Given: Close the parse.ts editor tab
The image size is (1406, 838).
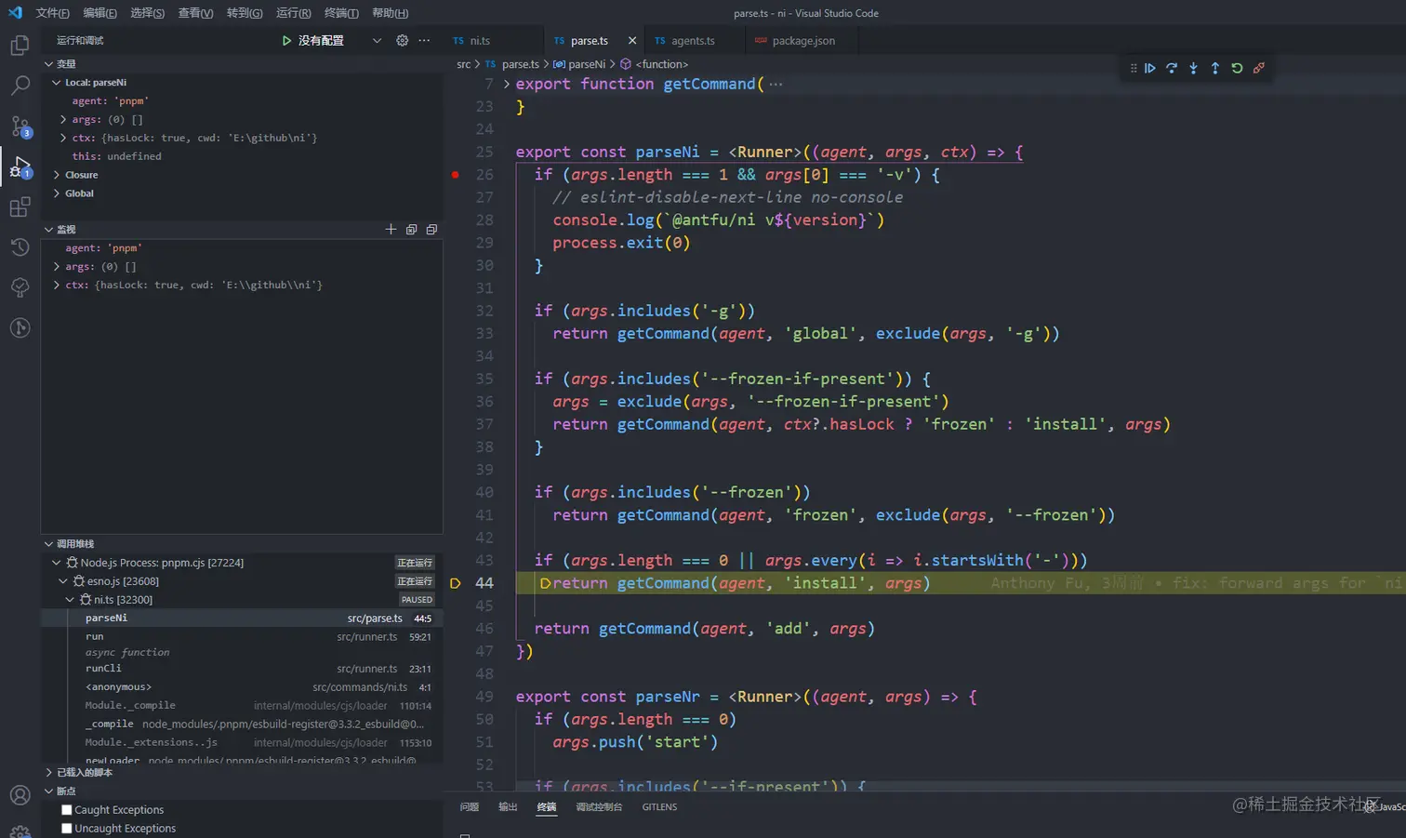Looking at the screenshot, I should pos(632,41).
